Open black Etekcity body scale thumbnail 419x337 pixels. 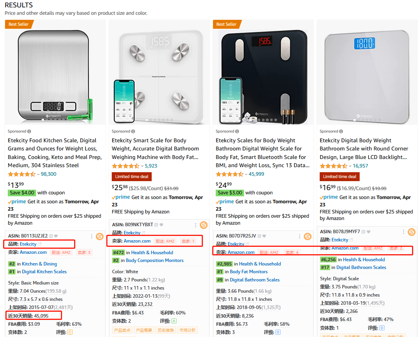click(263, 77)
